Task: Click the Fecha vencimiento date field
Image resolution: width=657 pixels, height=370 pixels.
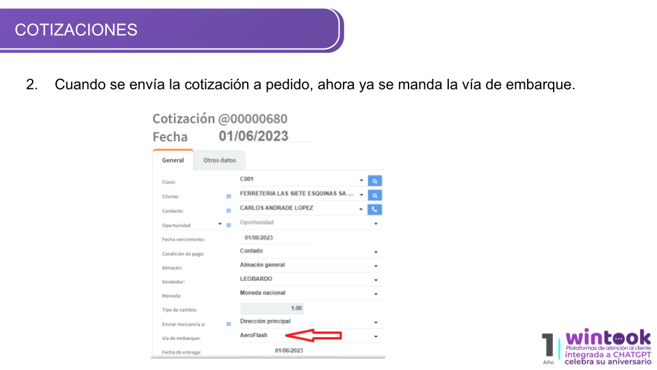Action: 275,238
